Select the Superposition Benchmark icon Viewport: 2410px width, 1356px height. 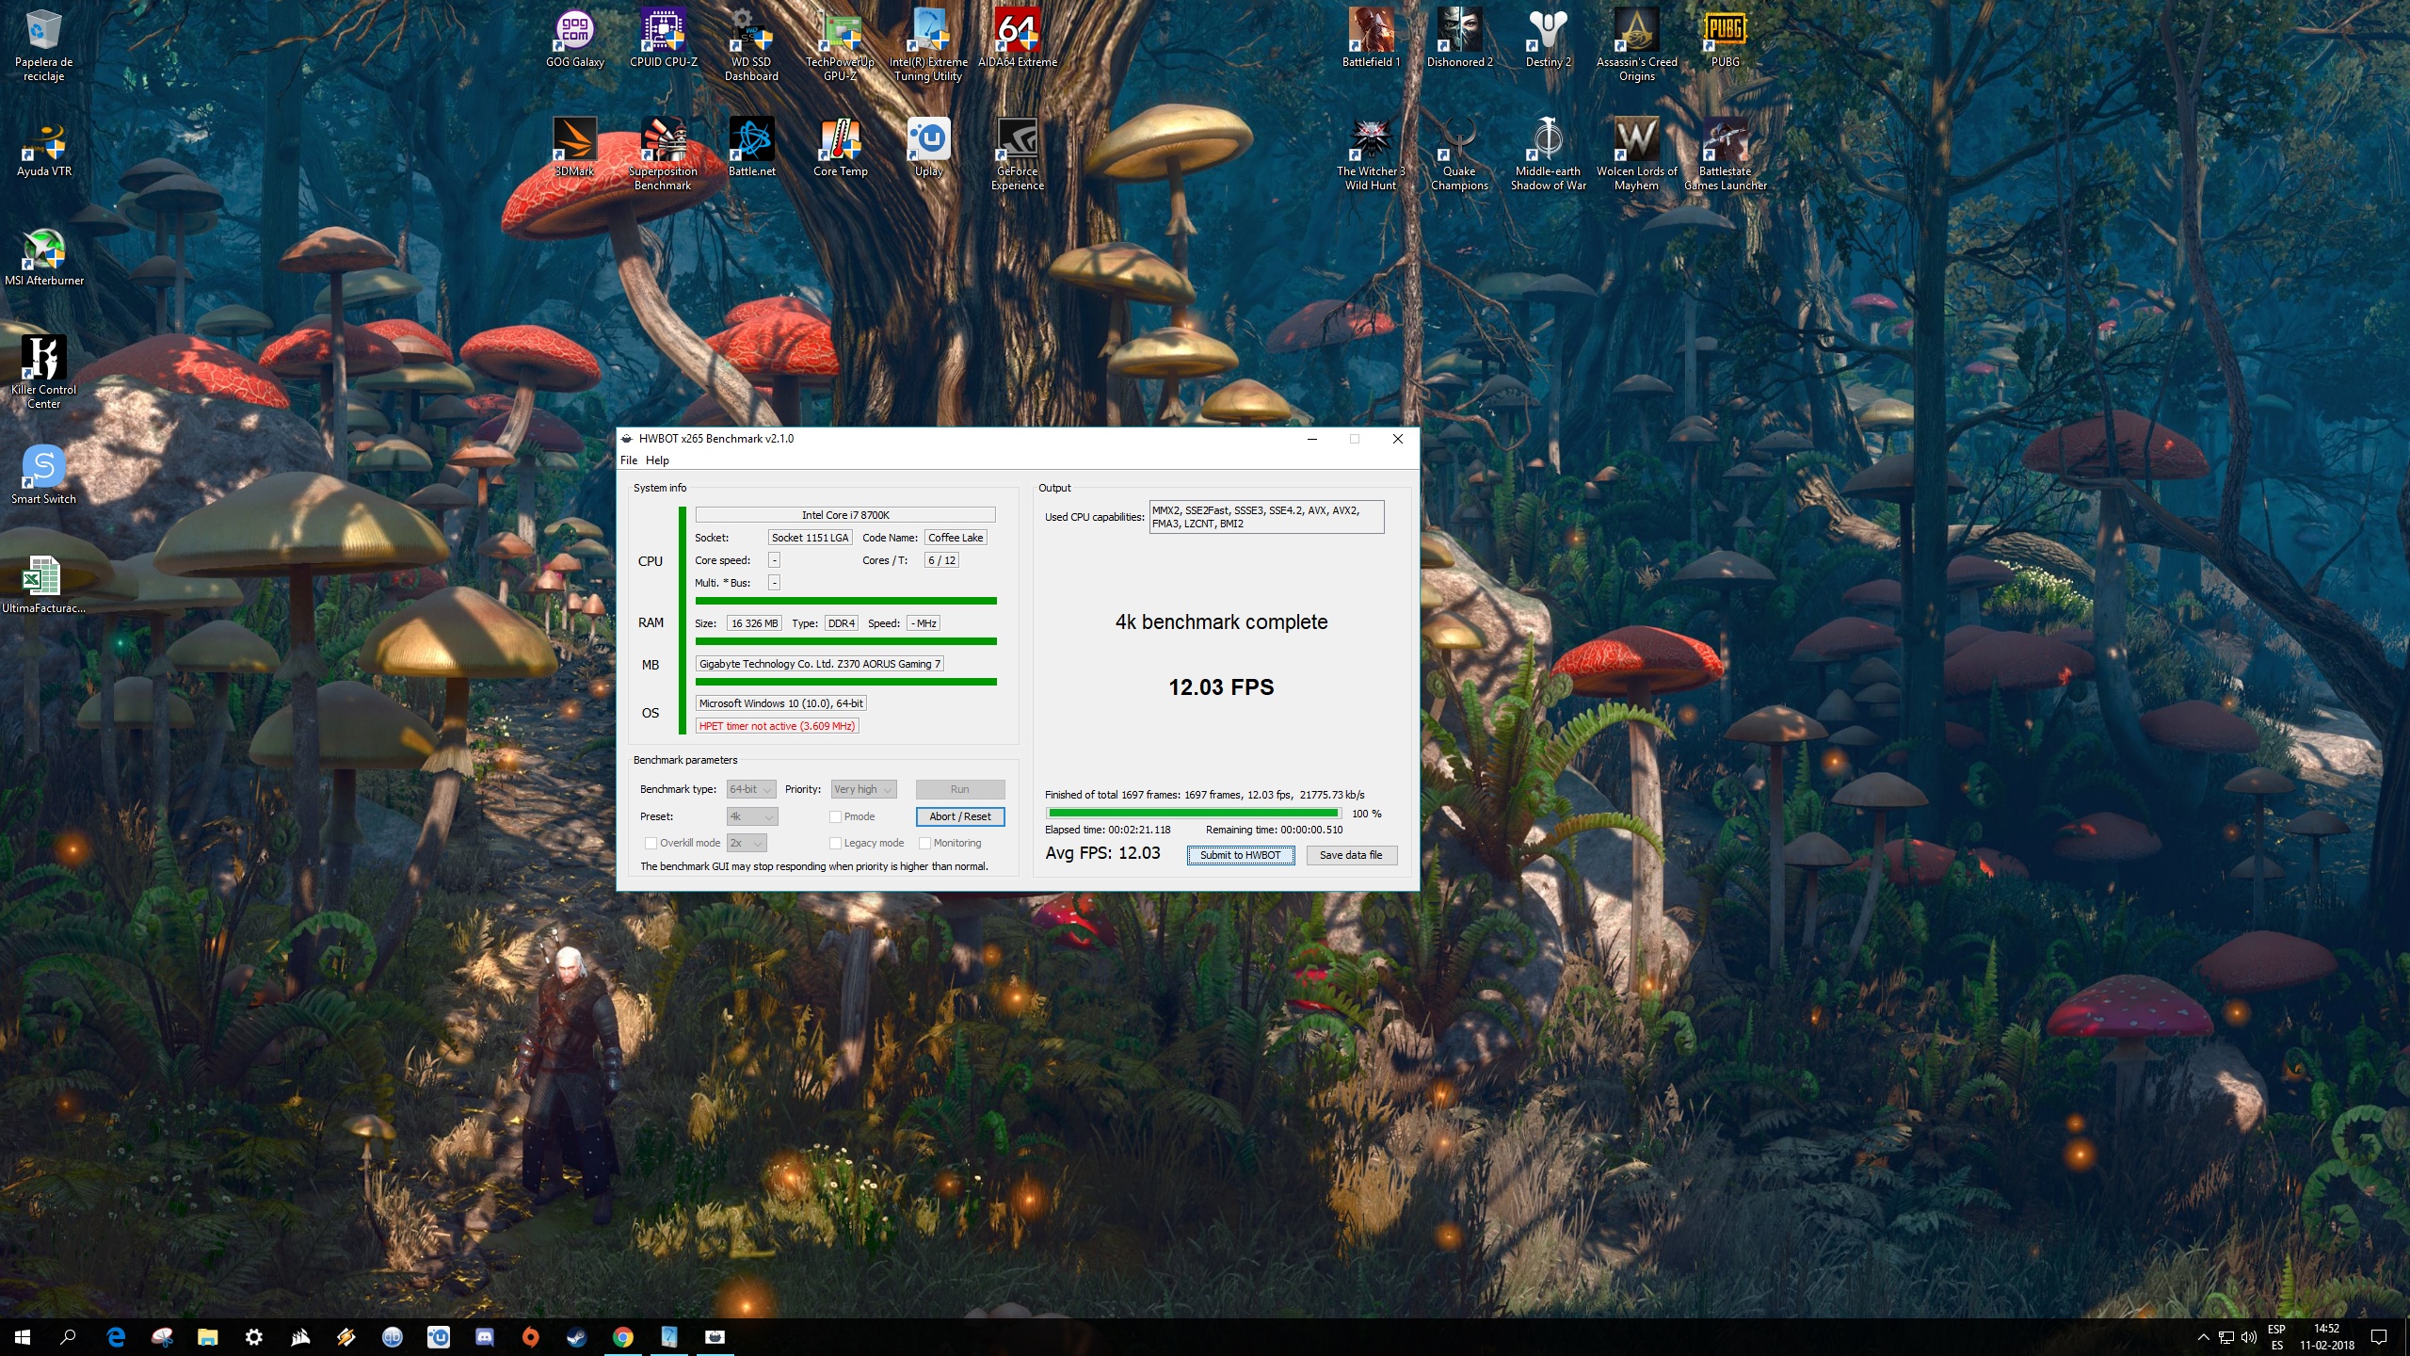(x=663, y=154)
